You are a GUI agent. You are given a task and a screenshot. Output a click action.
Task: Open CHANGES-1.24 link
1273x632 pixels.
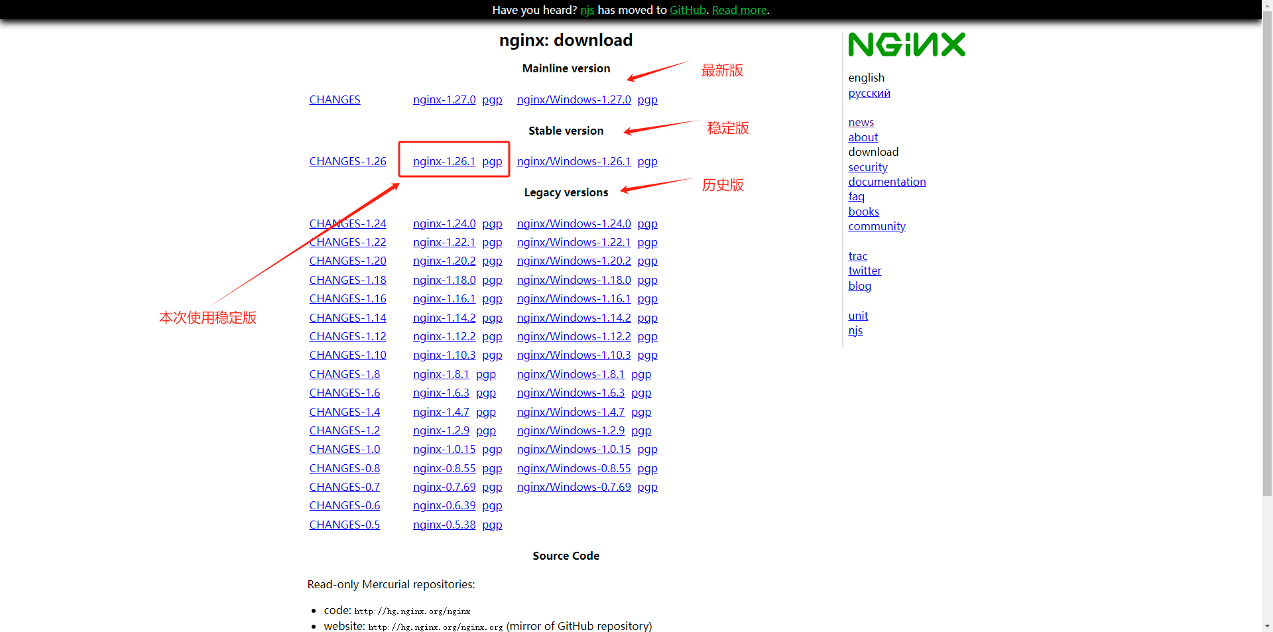coord(347,223)
